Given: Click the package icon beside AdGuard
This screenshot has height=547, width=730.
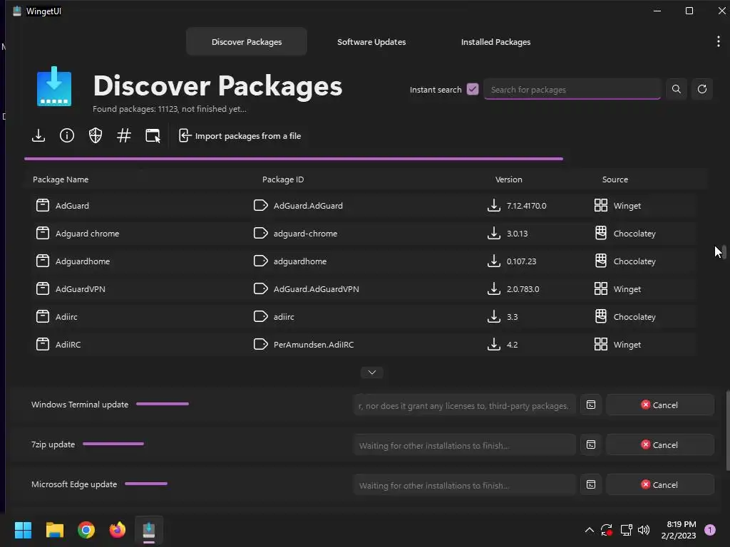Looking at the screenshot, I should pyautogui.click(x=42, y=206).
